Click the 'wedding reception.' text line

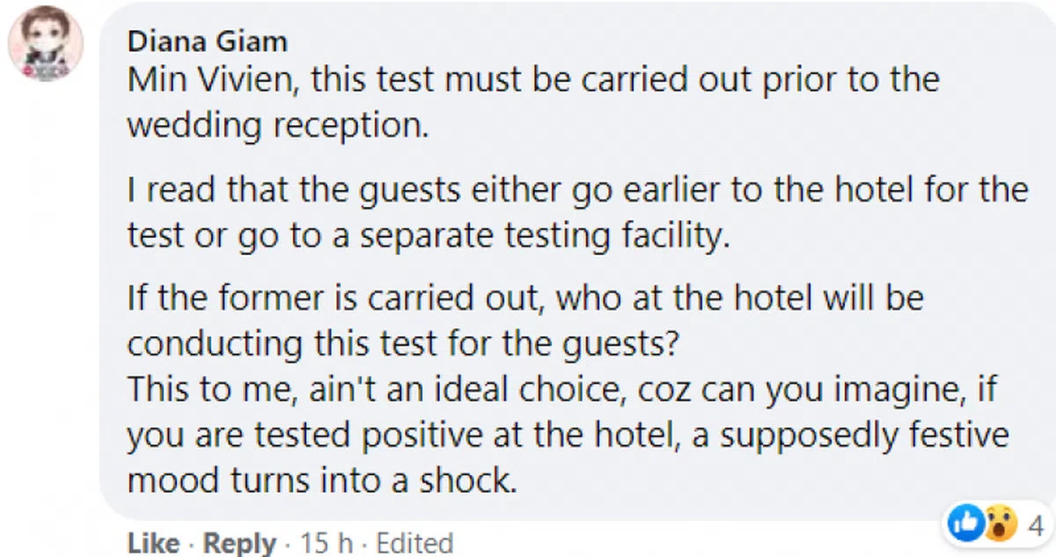coord(278,125)
